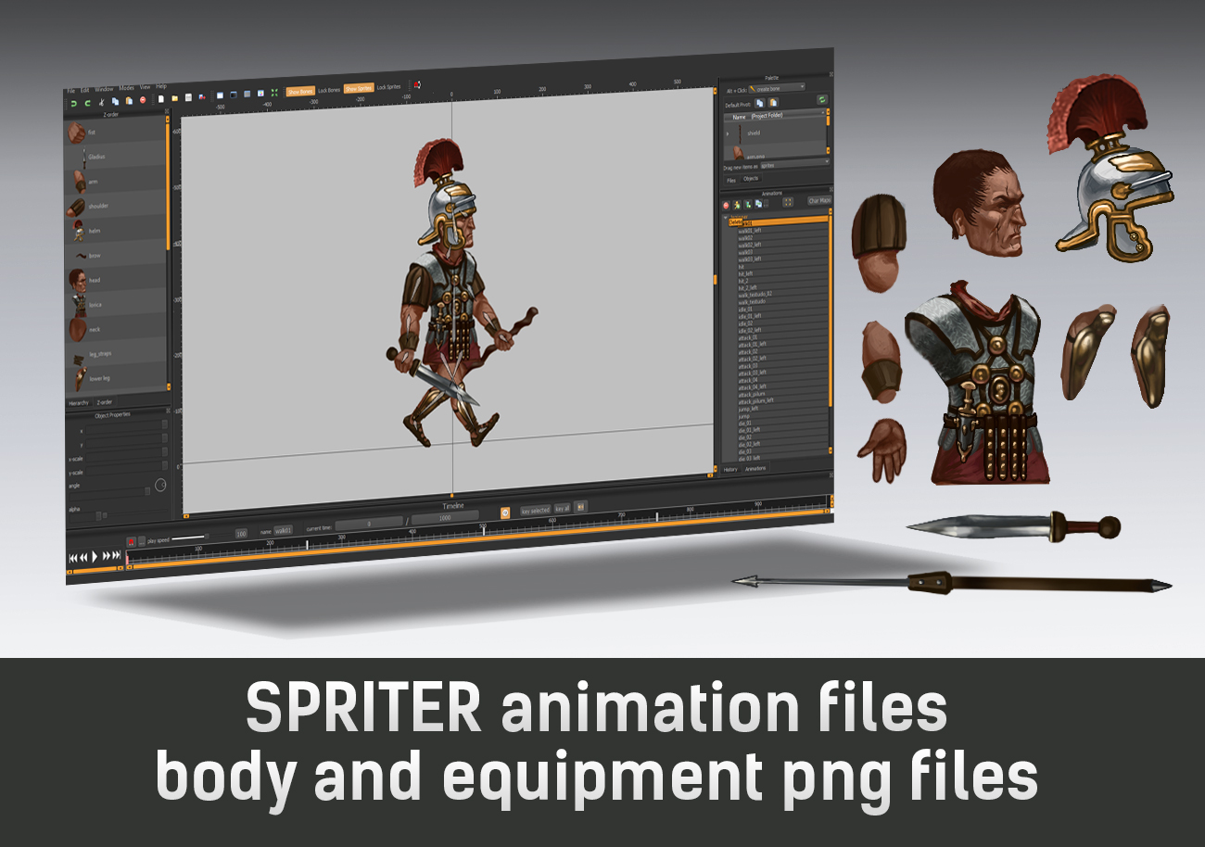This screenshot has width=1205, height=847.
Task: Switch to the Objects tab in Palette
Action: click(751, 178)
